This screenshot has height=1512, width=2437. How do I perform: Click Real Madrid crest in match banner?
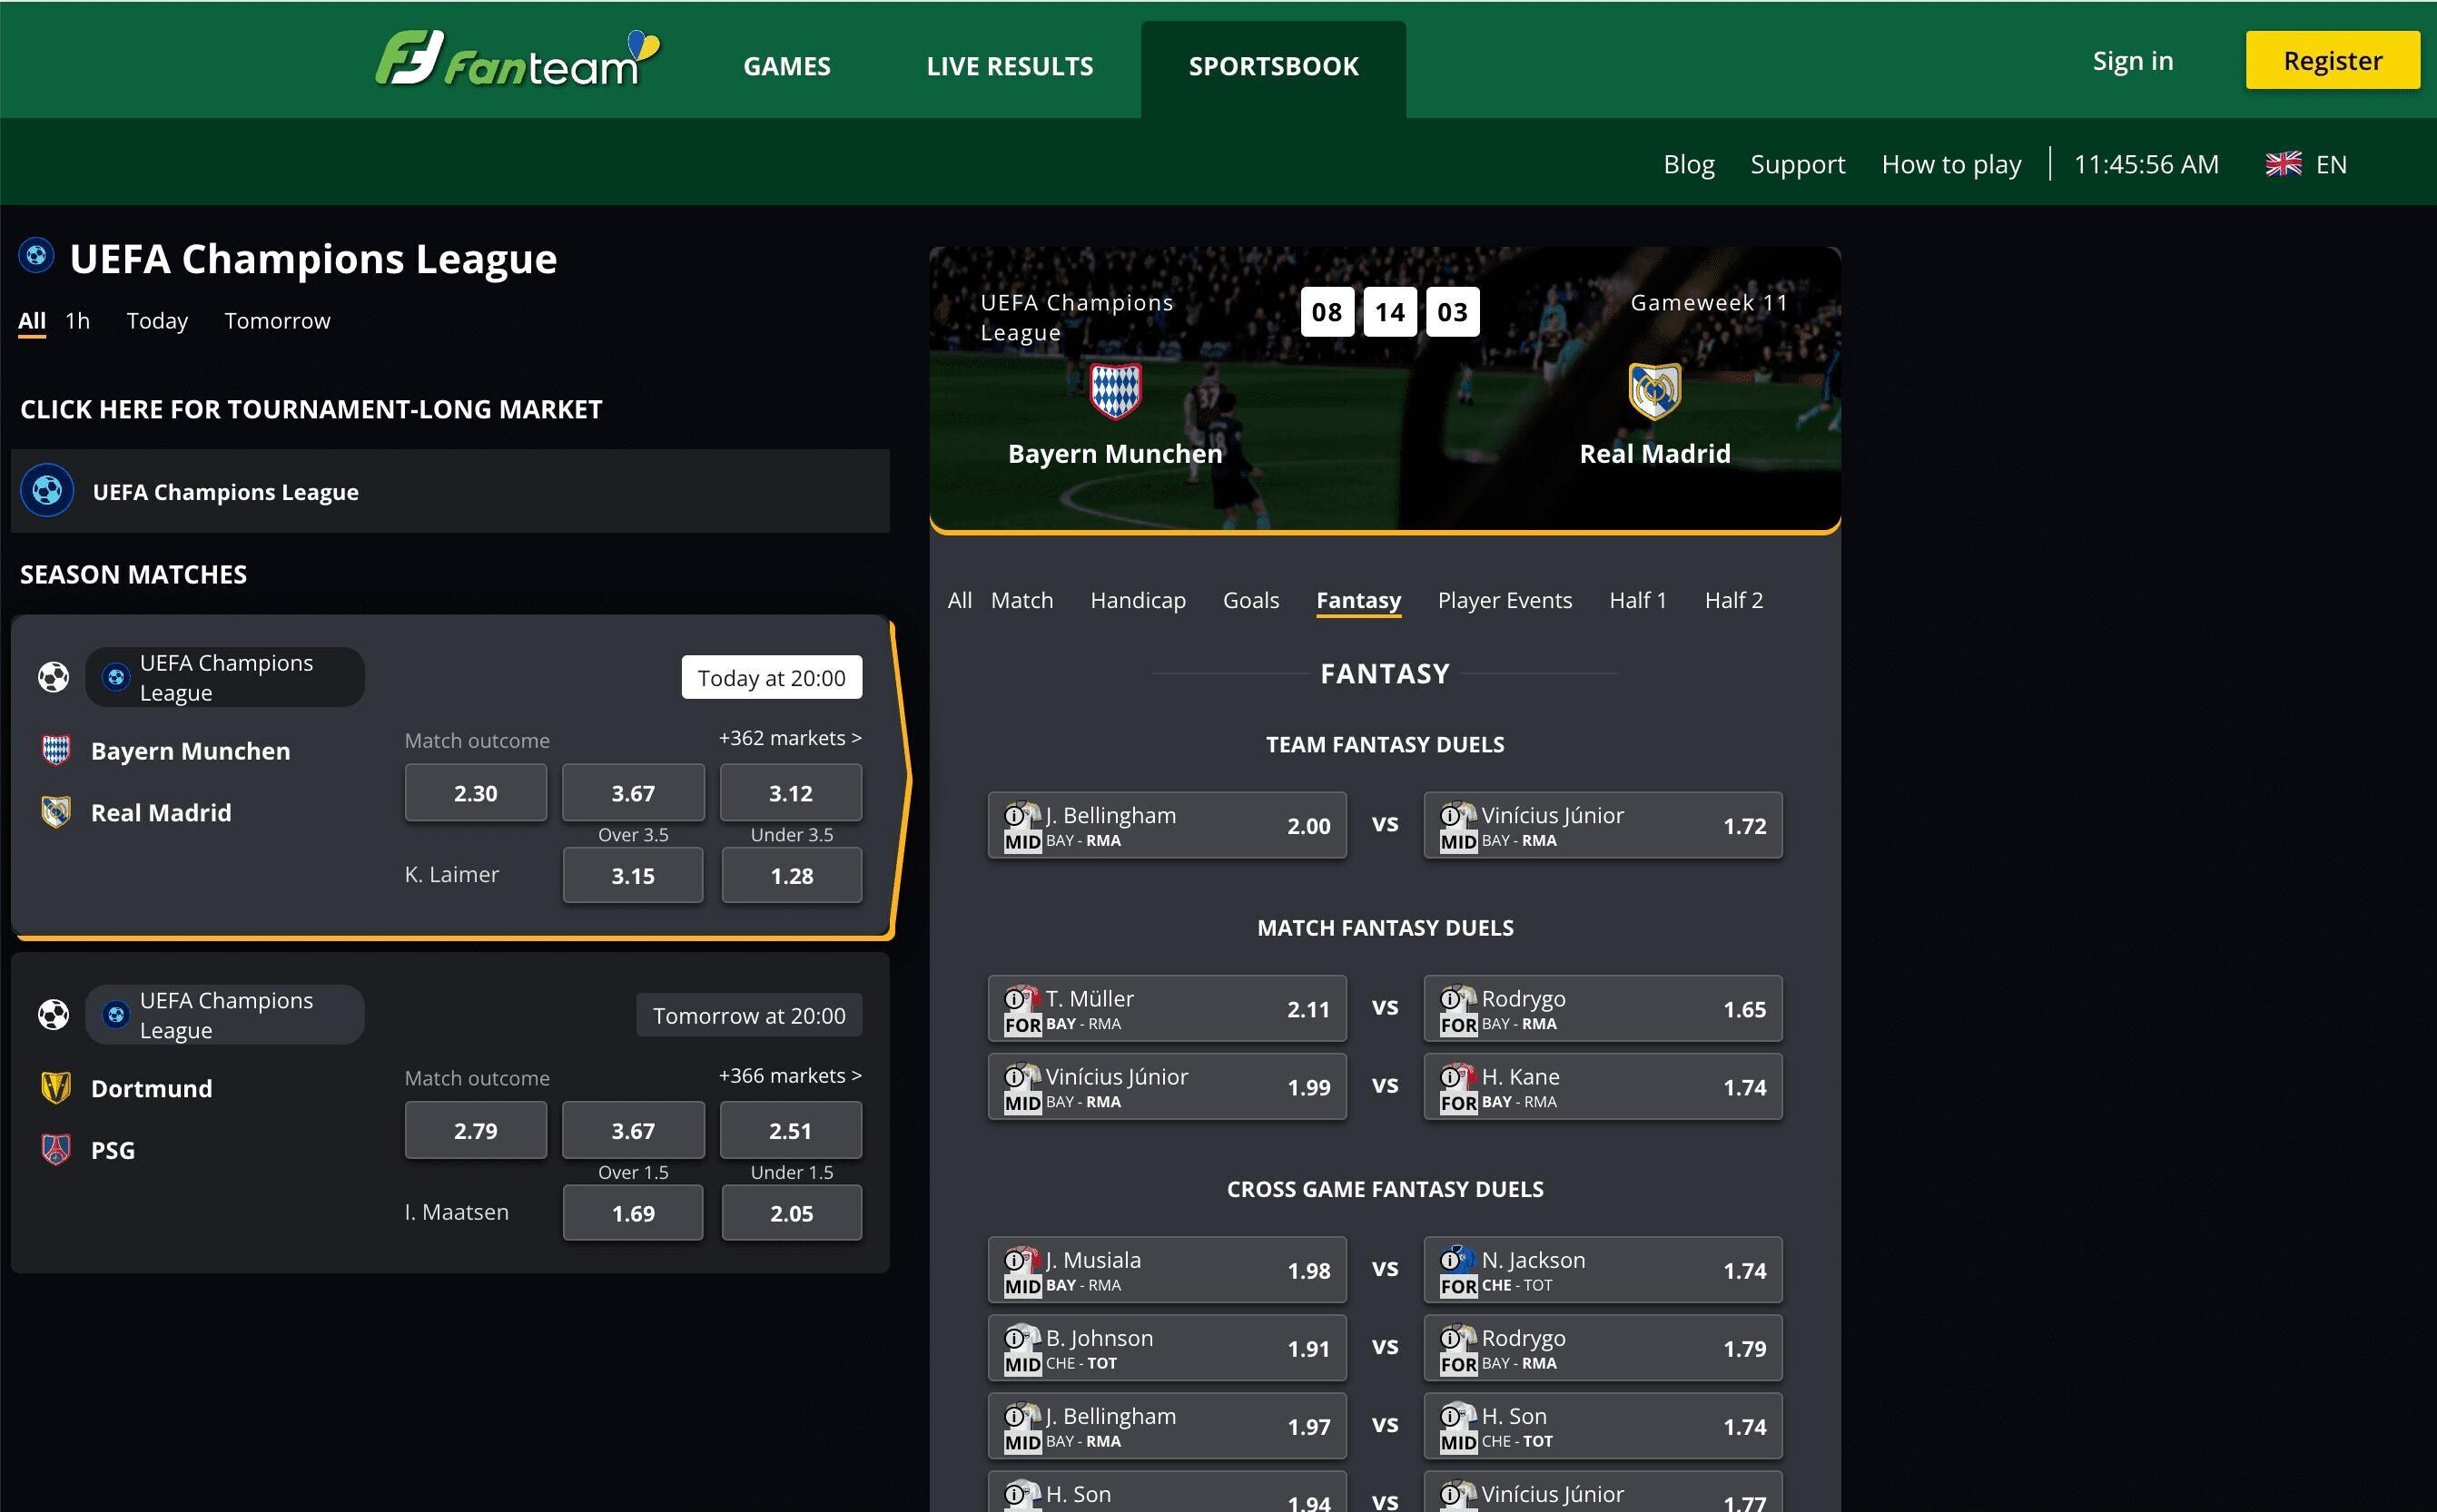point(1653,391)
